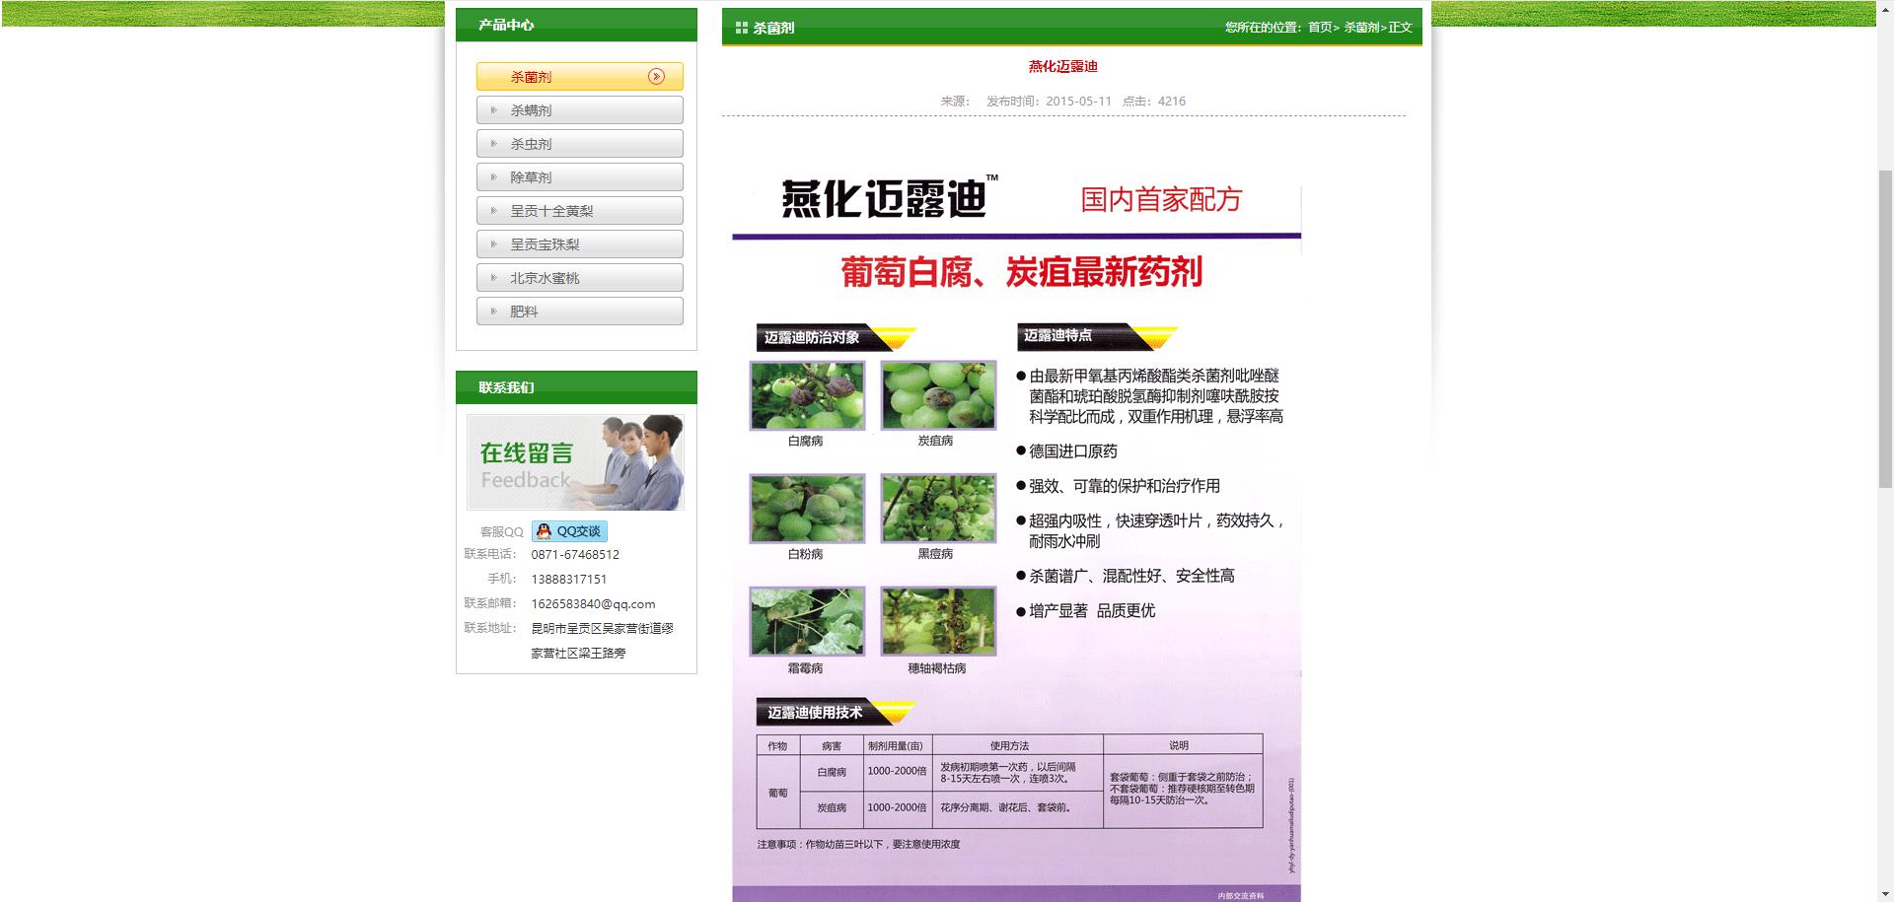Select the 肥料 category
This screenshot has height=902, width=1894.
(579, 312)
